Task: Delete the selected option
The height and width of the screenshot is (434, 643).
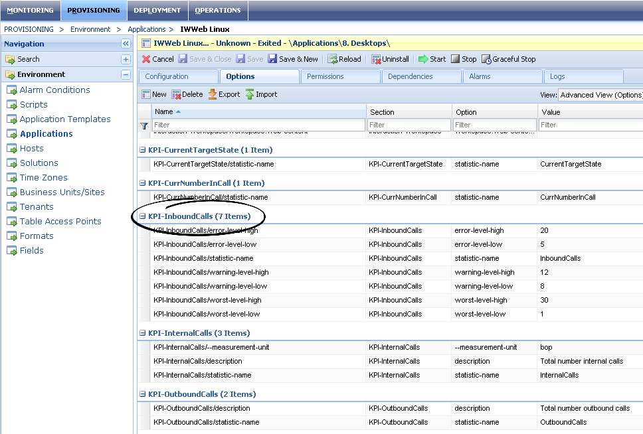Action: 186,94
